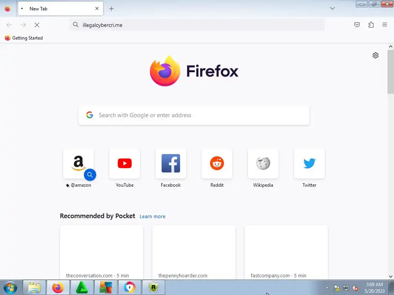
Task: Open the list all tabs chevron
Action: [x=332, y=8]
